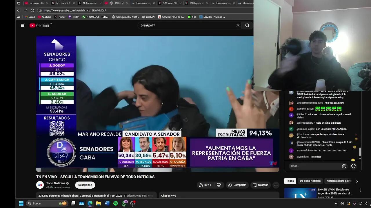Open options menu for LN+ EN VIVO video
Image resolution: width=371 pixels, height=208 pixels.
coord(360,190)
